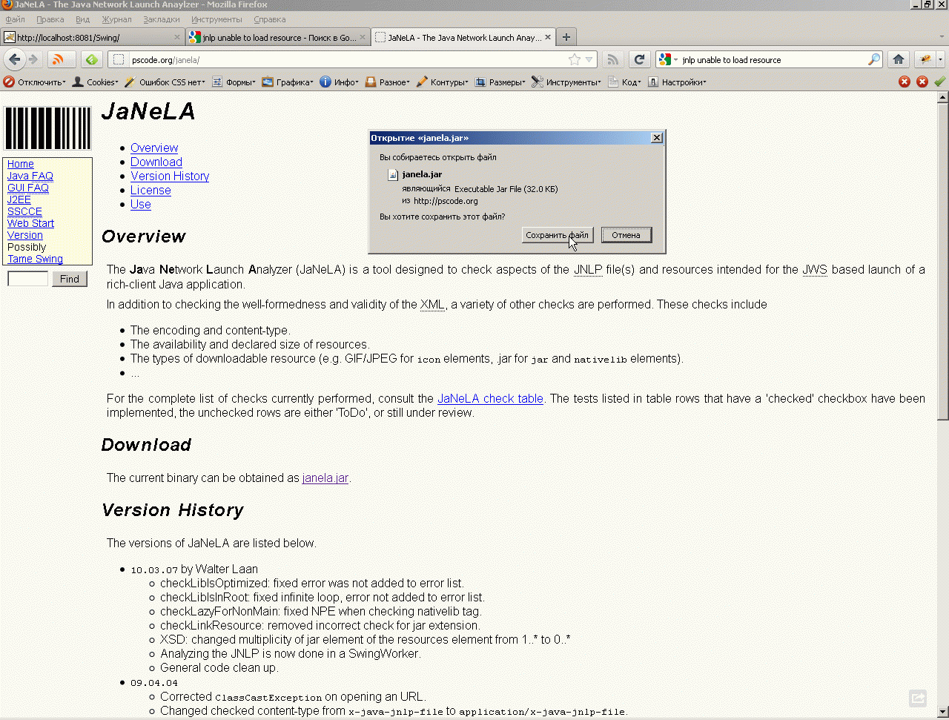Close the 'jnlp unable to load resource' tab
The width and height of the screenshot is (949, 720).
(x=363, y=37)
